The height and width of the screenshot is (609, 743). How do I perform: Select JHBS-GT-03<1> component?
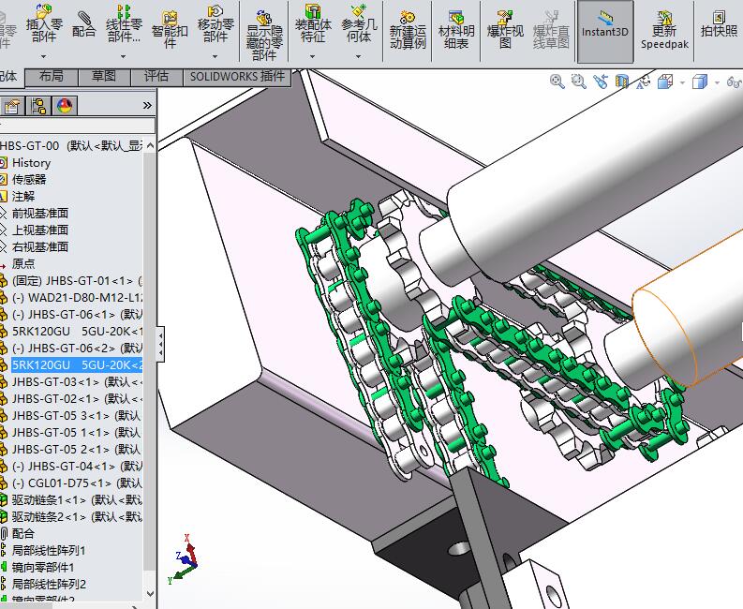coord(77,381)
